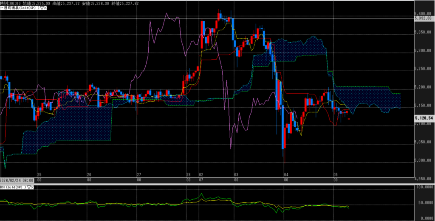This screenshot has height=221, width=435.
Task: Click the 5,000.00 price axis label
Action: (423, 160)
